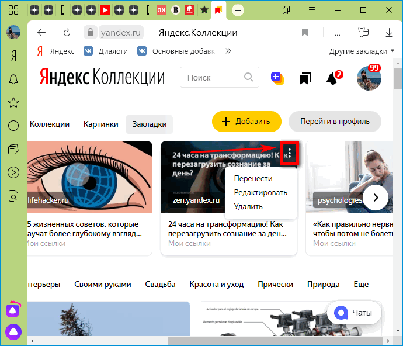Open the downloads panel

(x=389, y=33)
